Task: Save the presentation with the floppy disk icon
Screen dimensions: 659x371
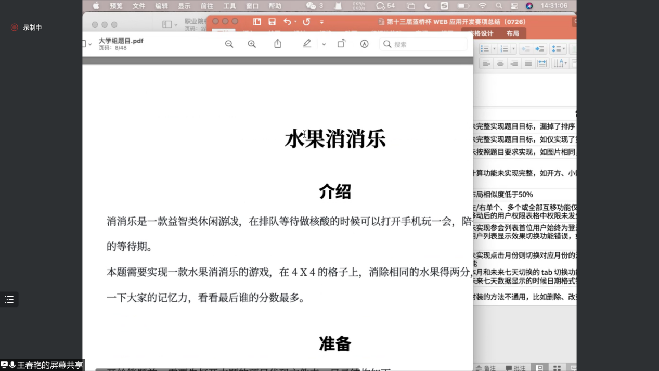Action: [x=272, y=22]
